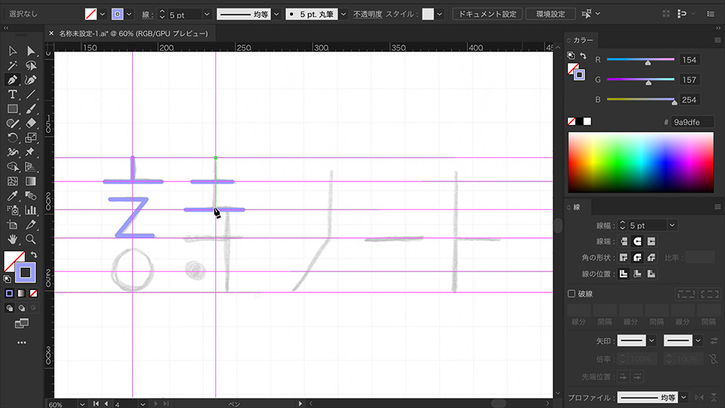Viewport: 725px width, 408px height.
Task: Select the Rectangle tool
Action: tap(13, 109)
